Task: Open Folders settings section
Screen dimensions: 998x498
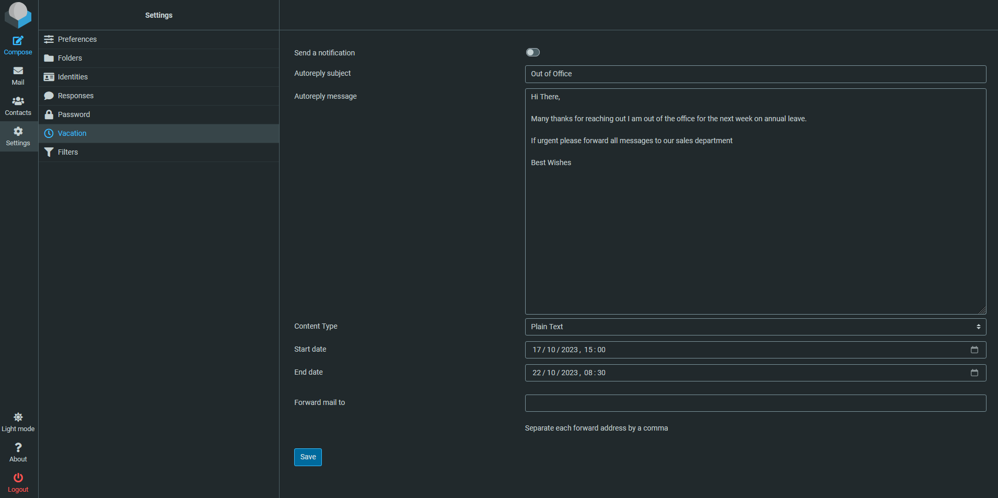Action: click(159, 58)
